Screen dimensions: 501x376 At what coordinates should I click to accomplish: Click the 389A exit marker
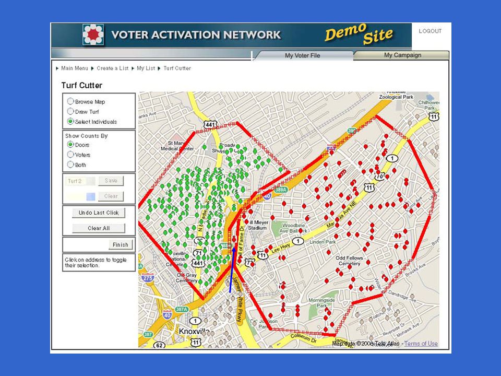point(281,190)
